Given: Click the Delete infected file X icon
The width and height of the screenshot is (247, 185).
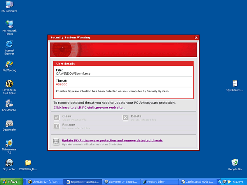Looking at the screenshot, I should (125, 118).
